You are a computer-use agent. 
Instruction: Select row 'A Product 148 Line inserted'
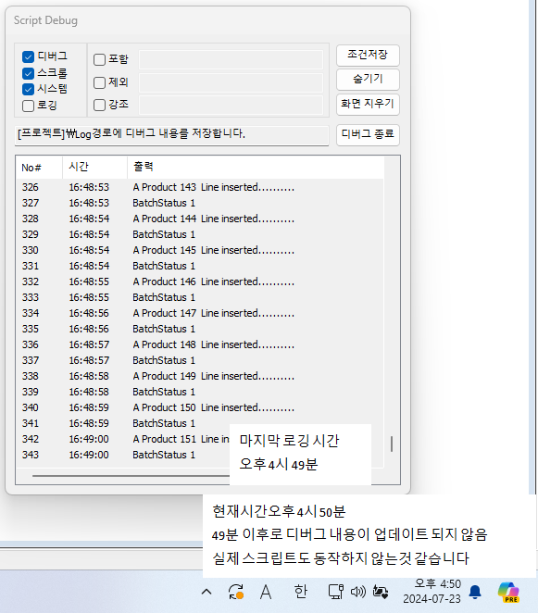200,344
